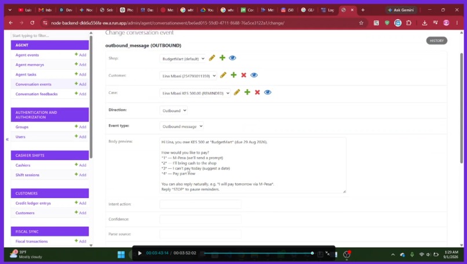Open the Customer dropdown Lina Mbasi
Screen dimensions: 467x264
coord(188,76)
